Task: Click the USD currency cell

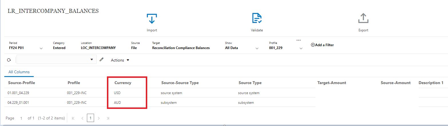Action: click(117, 93)
